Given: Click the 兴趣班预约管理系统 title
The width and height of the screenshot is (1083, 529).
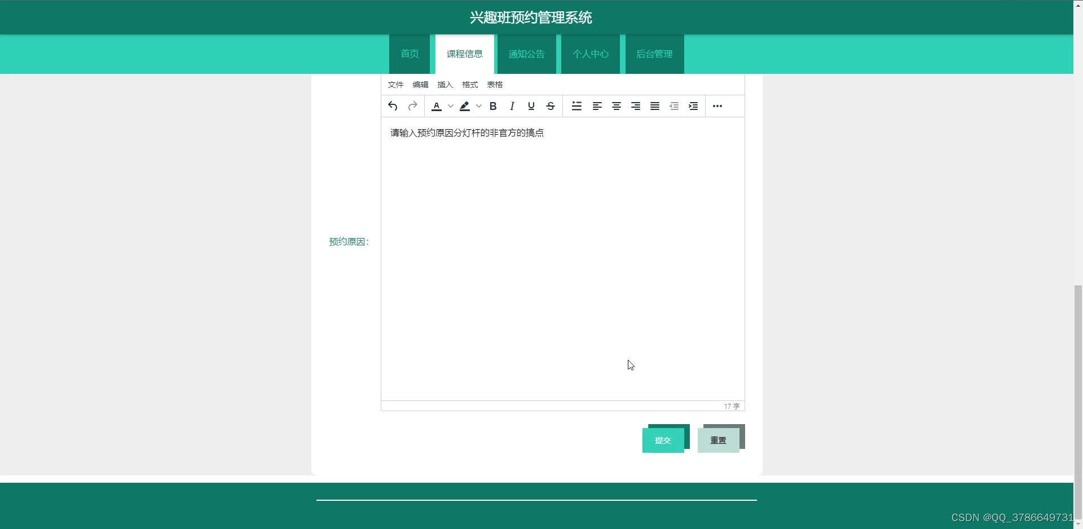Looking at the screenshot, I should (x=531, y=17).
